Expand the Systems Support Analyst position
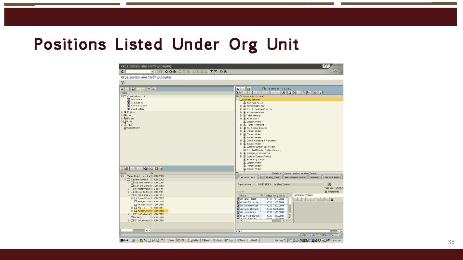 pyautogui.click(x=241, y=156)
